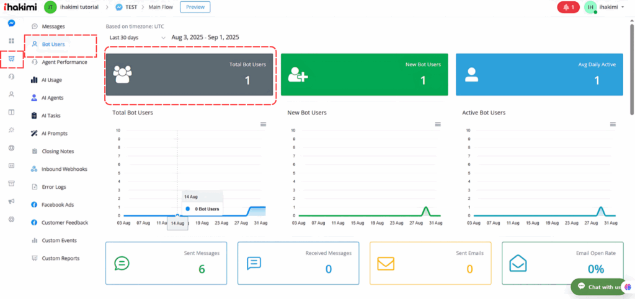635x299 pixels.
Task: Click the megaphone icon in left rail
Action: pos(11,201)
